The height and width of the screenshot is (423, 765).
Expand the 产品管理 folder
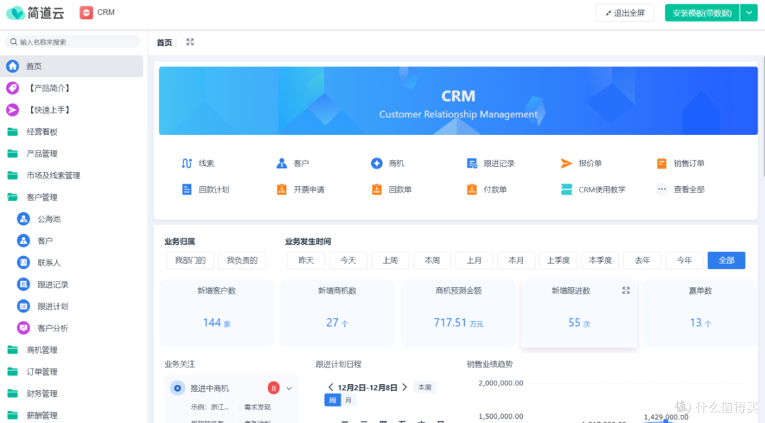click(x=72, y=153)
